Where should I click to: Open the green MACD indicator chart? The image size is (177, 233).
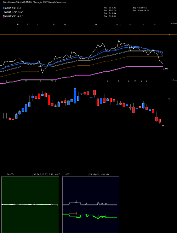tap(30, 205)
